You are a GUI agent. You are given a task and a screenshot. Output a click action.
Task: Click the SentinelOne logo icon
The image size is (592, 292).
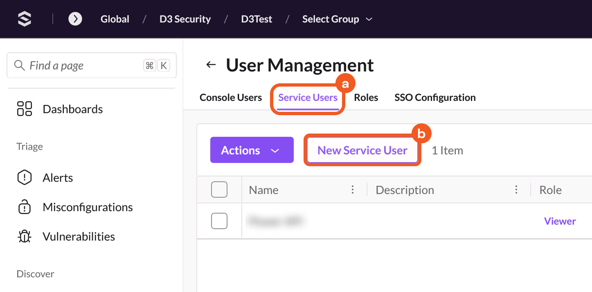click(x=25, y=19)
